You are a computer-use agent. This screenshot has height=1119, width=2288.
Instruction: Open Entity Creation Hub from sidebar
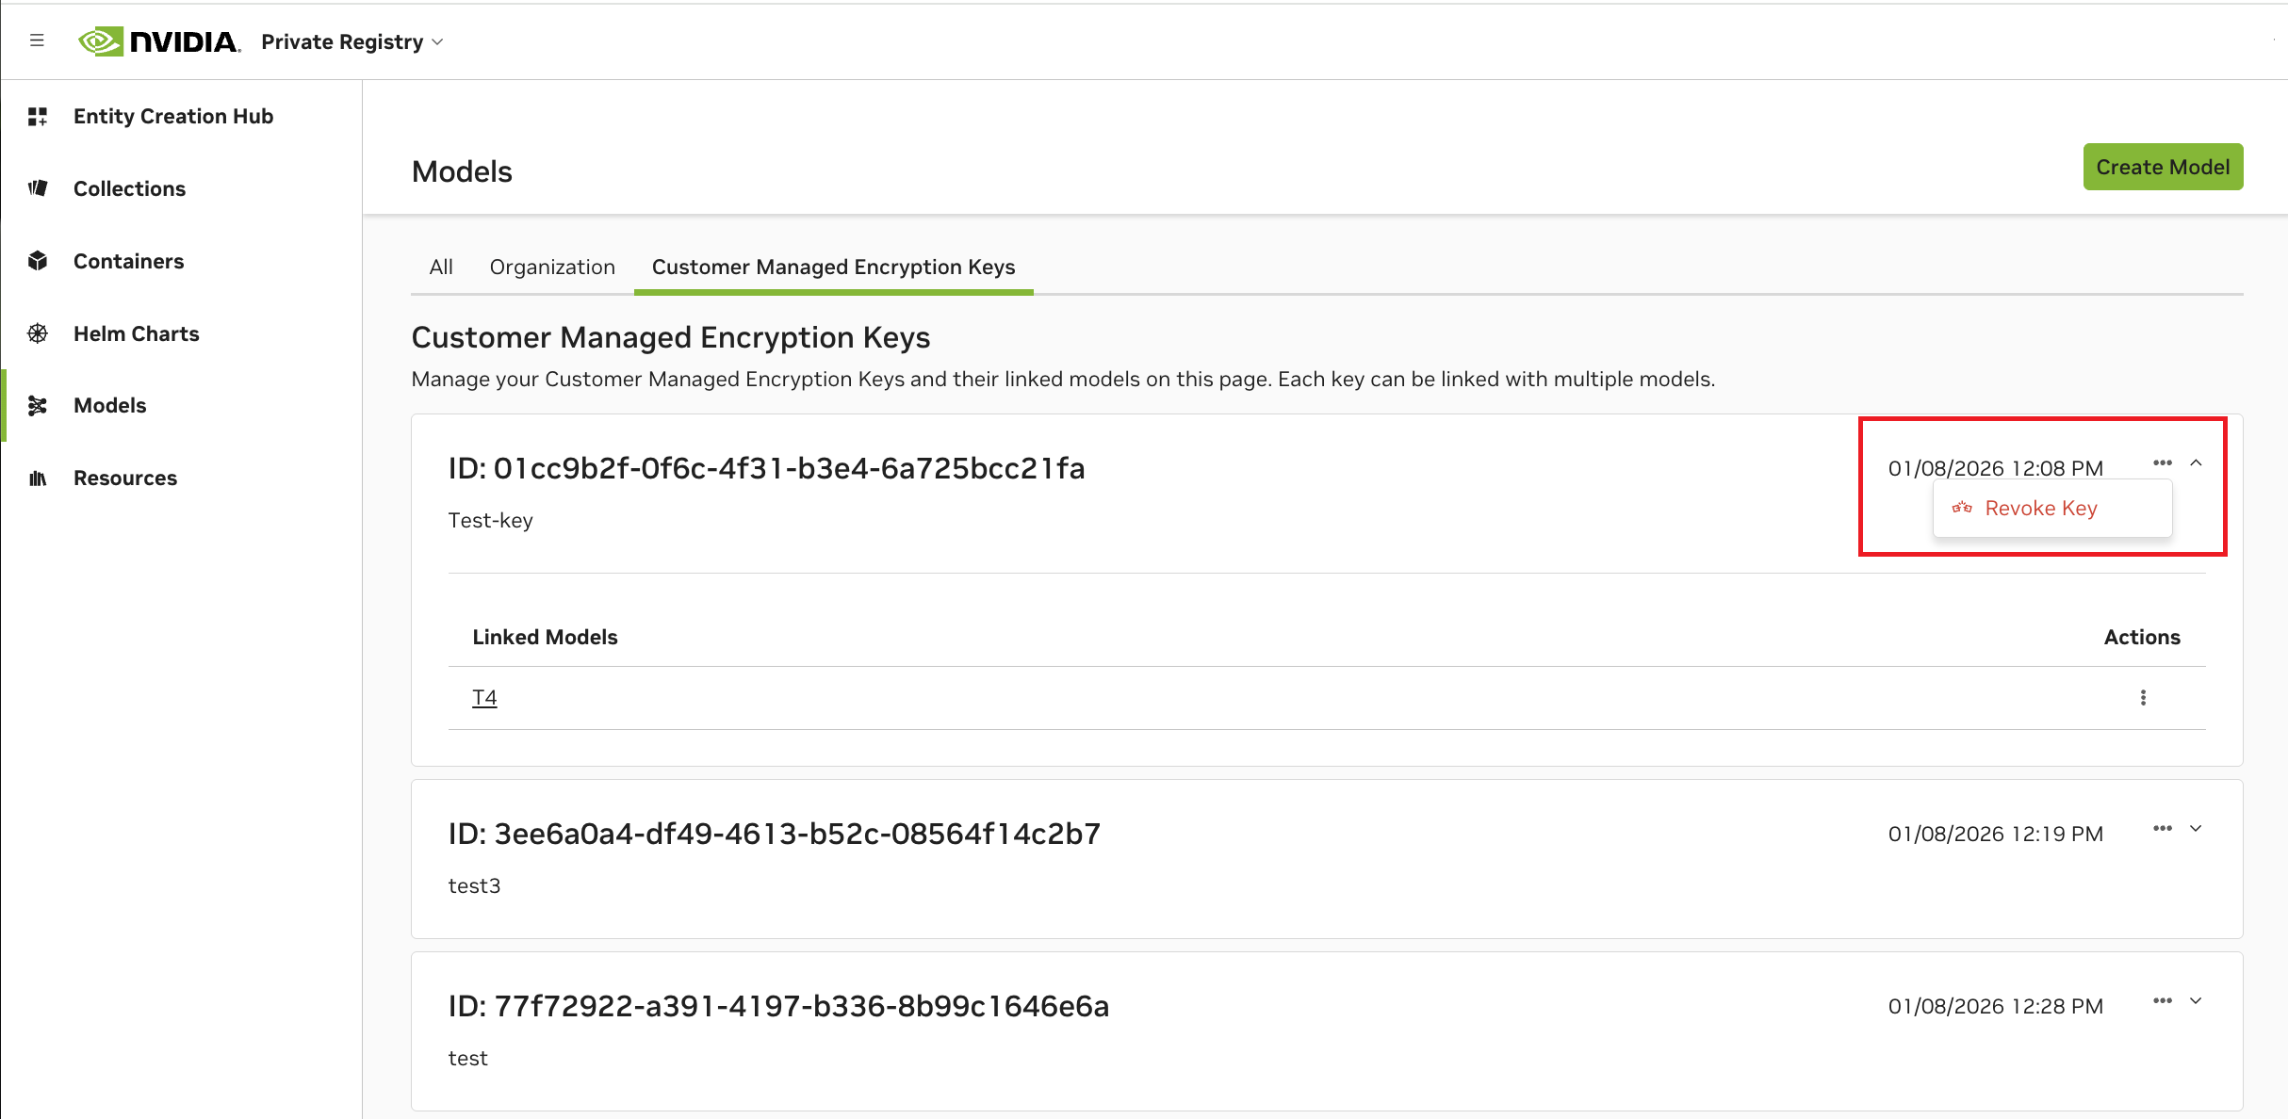point(172,116)
